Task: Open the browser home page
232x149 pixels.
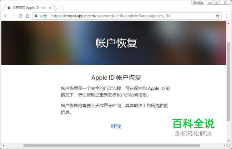Action: tap(27, 16)
